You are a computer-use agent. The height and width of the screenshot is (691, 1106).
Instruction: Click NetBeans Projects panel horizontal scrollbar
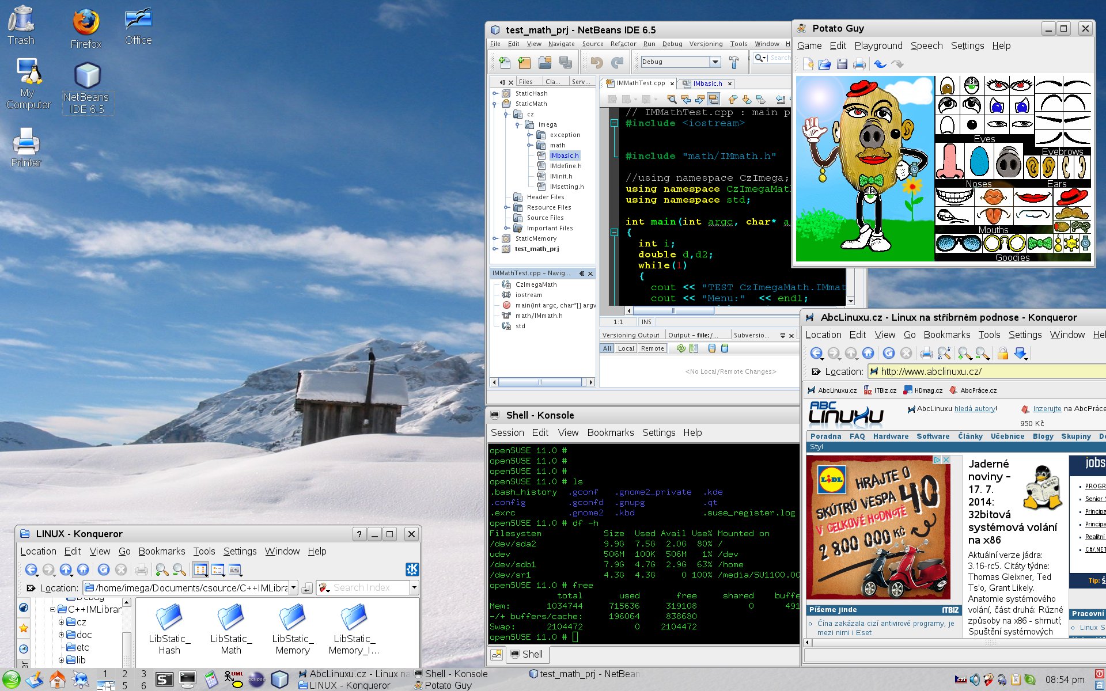pyautogui.click(x=540, y=382)
